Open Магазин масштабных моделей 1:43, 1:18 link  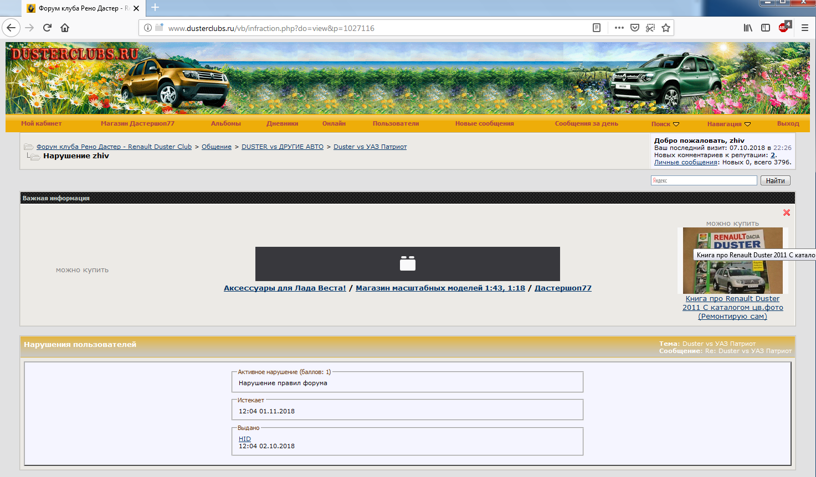tap(440, 288)
